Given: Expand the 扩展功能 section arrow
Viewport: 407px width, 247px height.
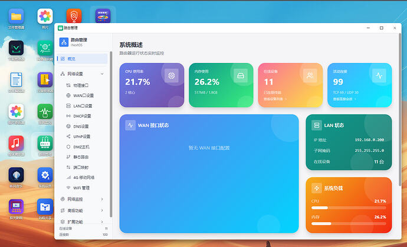Looking at the screenshot, I should tap(102, 222).
